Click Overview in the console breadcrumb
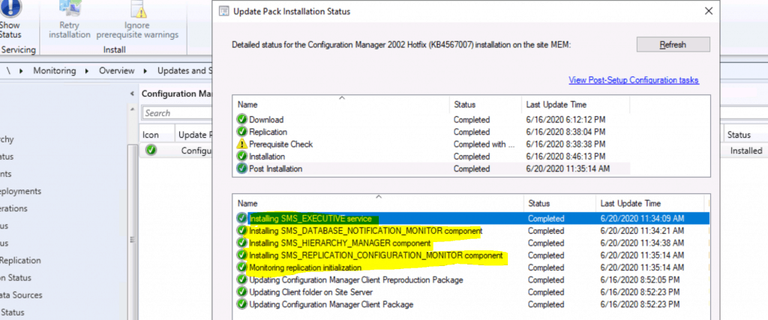Viewport: 768px width, 320px height. pos(116,70)
